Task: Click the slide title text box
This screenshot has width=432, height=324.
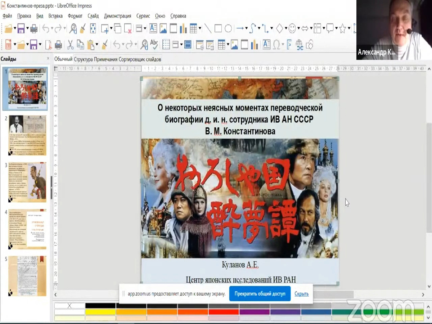Action: click(x=240, y=120)
